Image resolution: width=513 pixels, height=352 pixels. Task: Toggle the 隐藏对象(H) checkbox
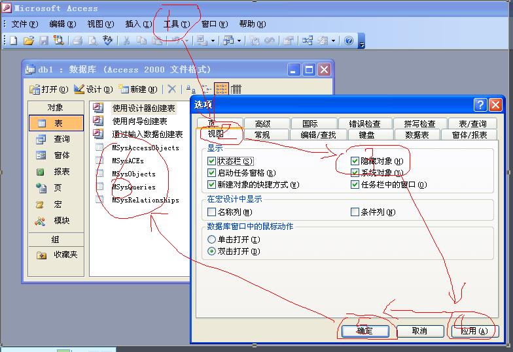tap(355, 161)
